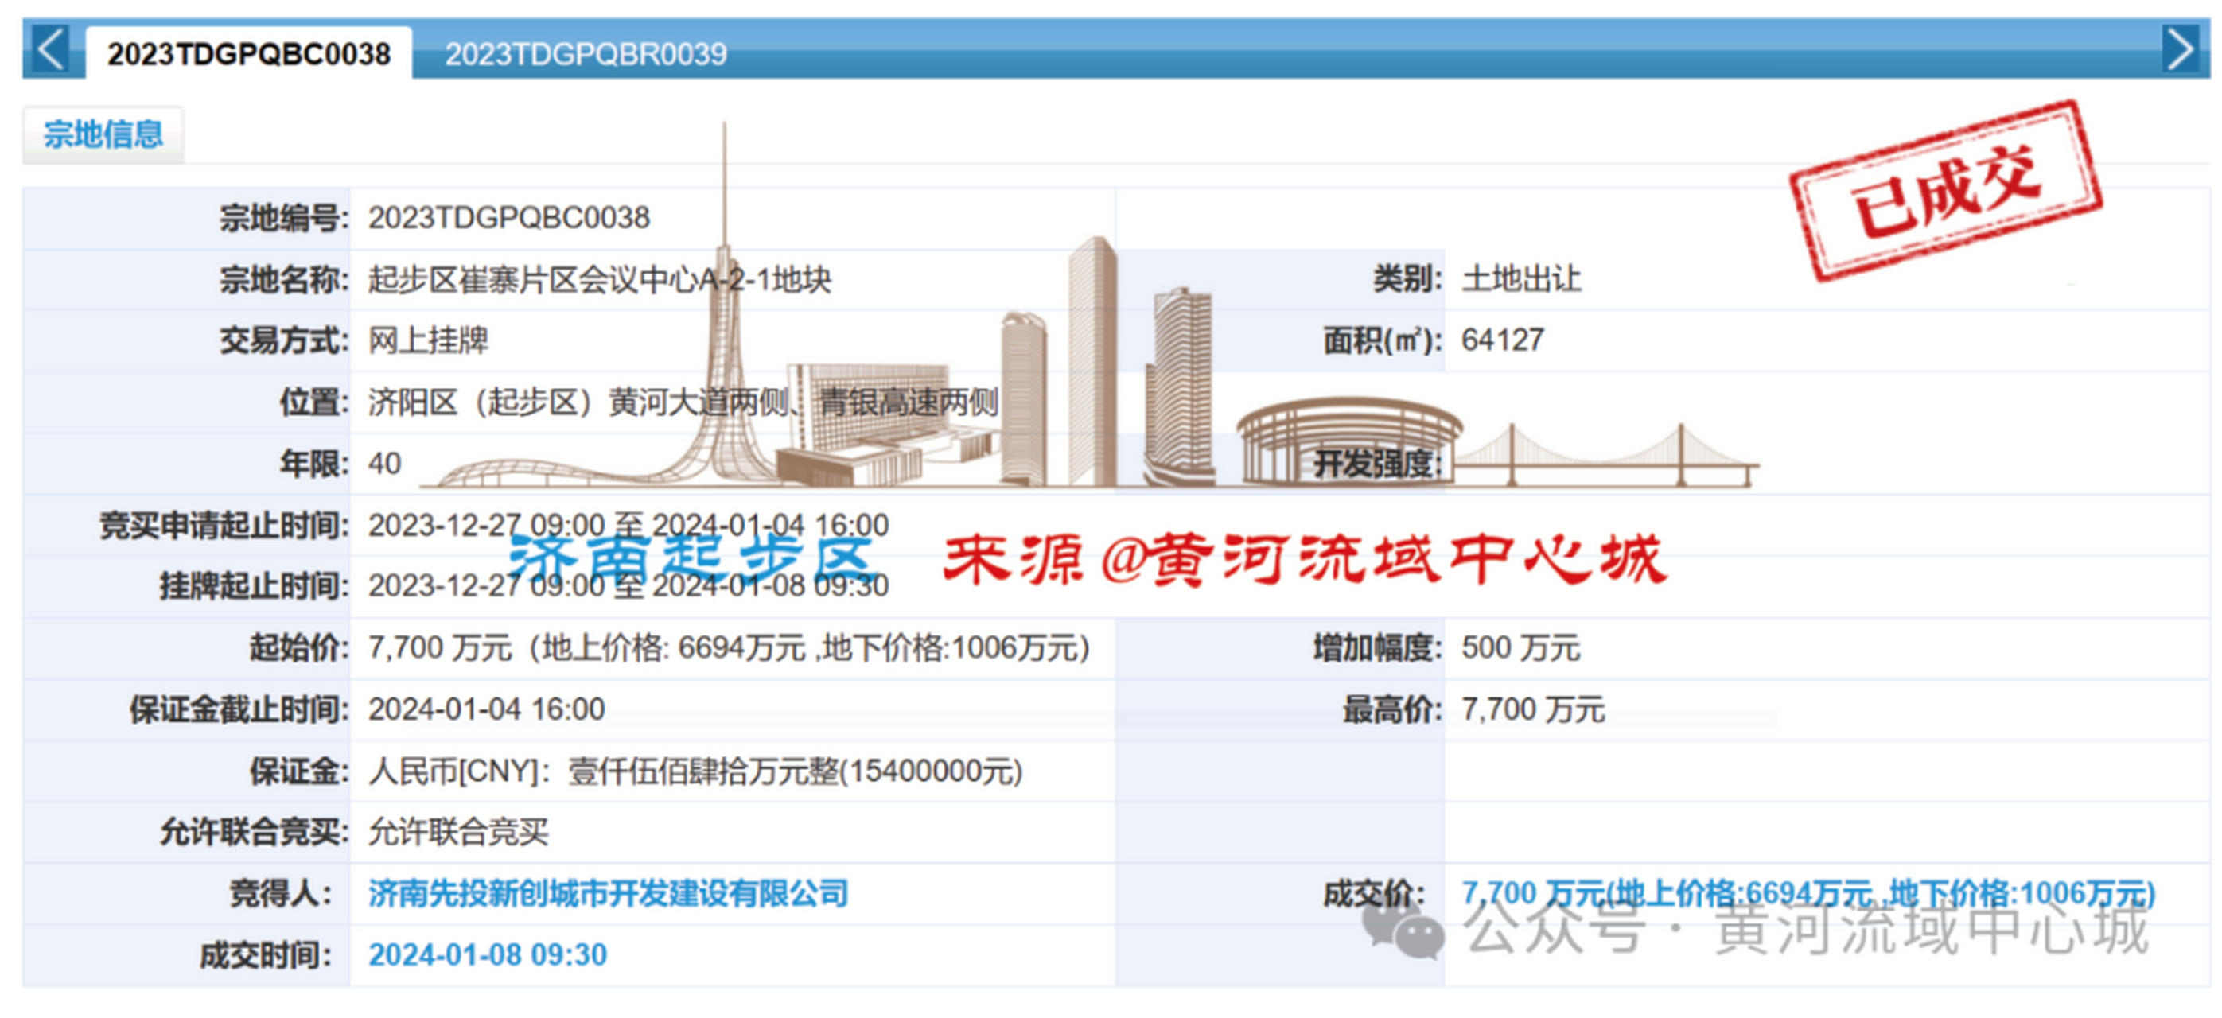Click the 增加幅度 field label
This screenshot has width=2222, height=1018.
(1378, 647)
